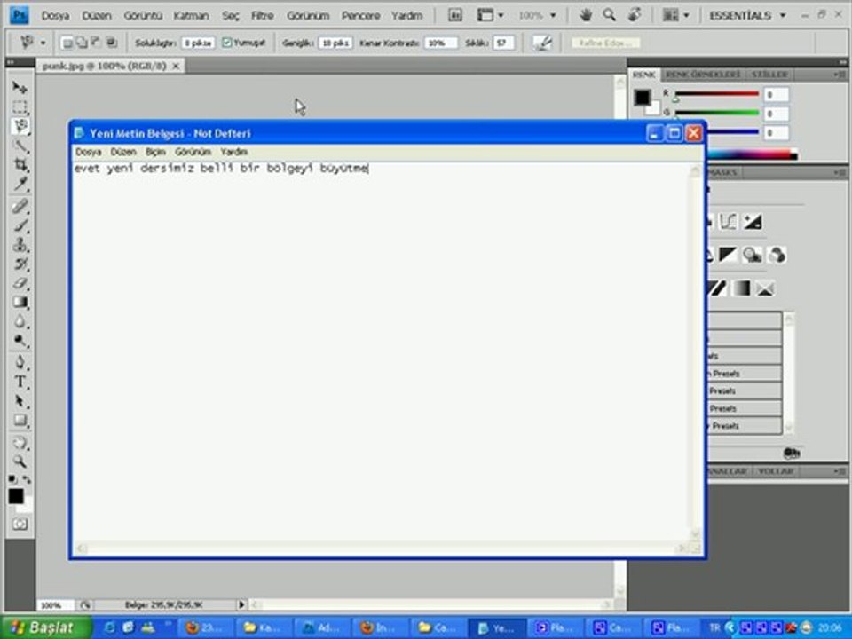Select the Move tool in toolbox

(20, 88)
